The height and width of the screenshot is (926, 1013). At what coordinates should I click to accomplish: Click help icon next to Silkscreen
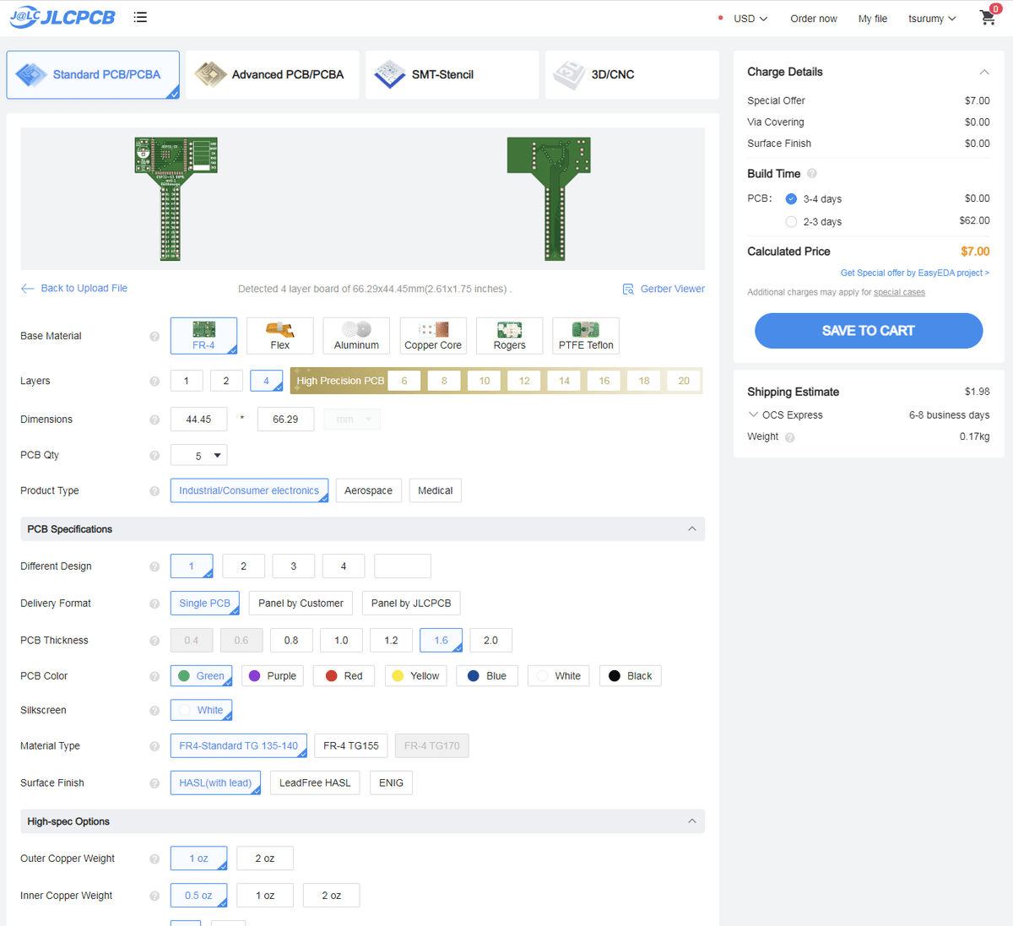[x=154, y=711]
